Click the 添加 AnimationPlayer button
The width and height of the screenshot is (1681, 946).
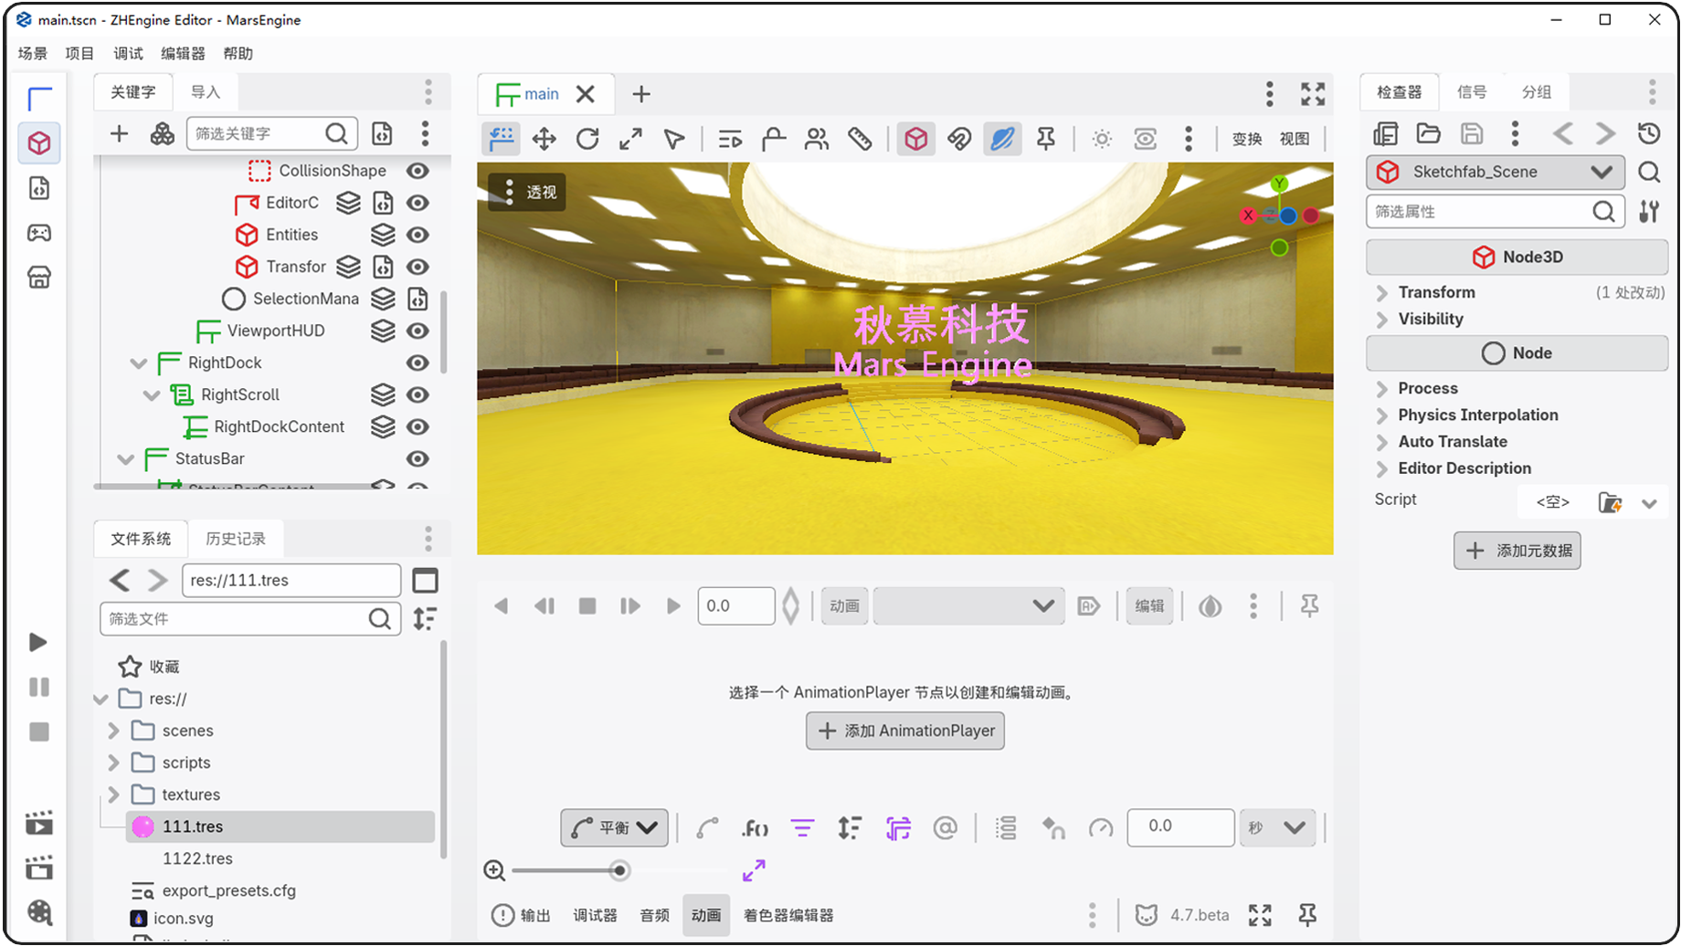tap(905, 731)
